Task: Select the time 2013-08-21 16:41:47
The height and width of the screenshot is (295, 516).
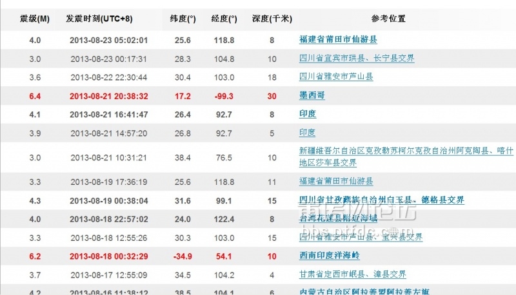Action: [x=108, y=115]
